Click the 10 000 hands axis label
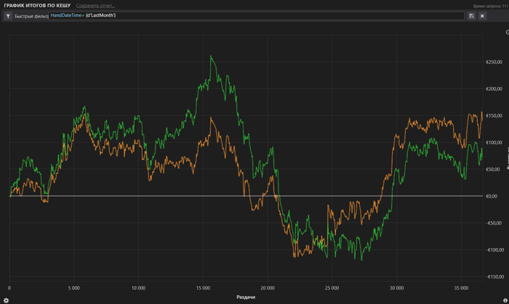 (x=138, y=288)
